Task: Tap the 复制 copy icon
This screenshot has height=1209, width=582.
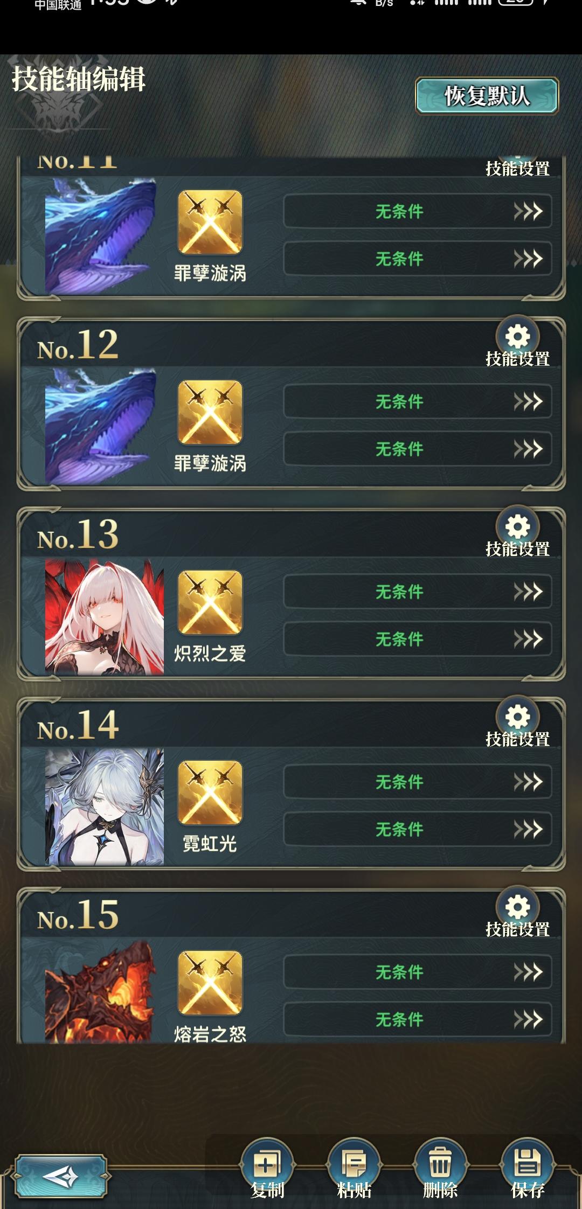Action: click(x=267, y=1165)
